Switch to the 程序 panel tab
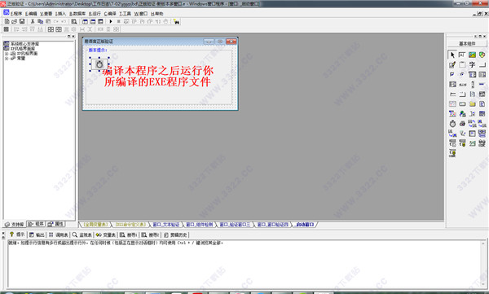Viewport: 489px width, 294px height. pos(36,224)
